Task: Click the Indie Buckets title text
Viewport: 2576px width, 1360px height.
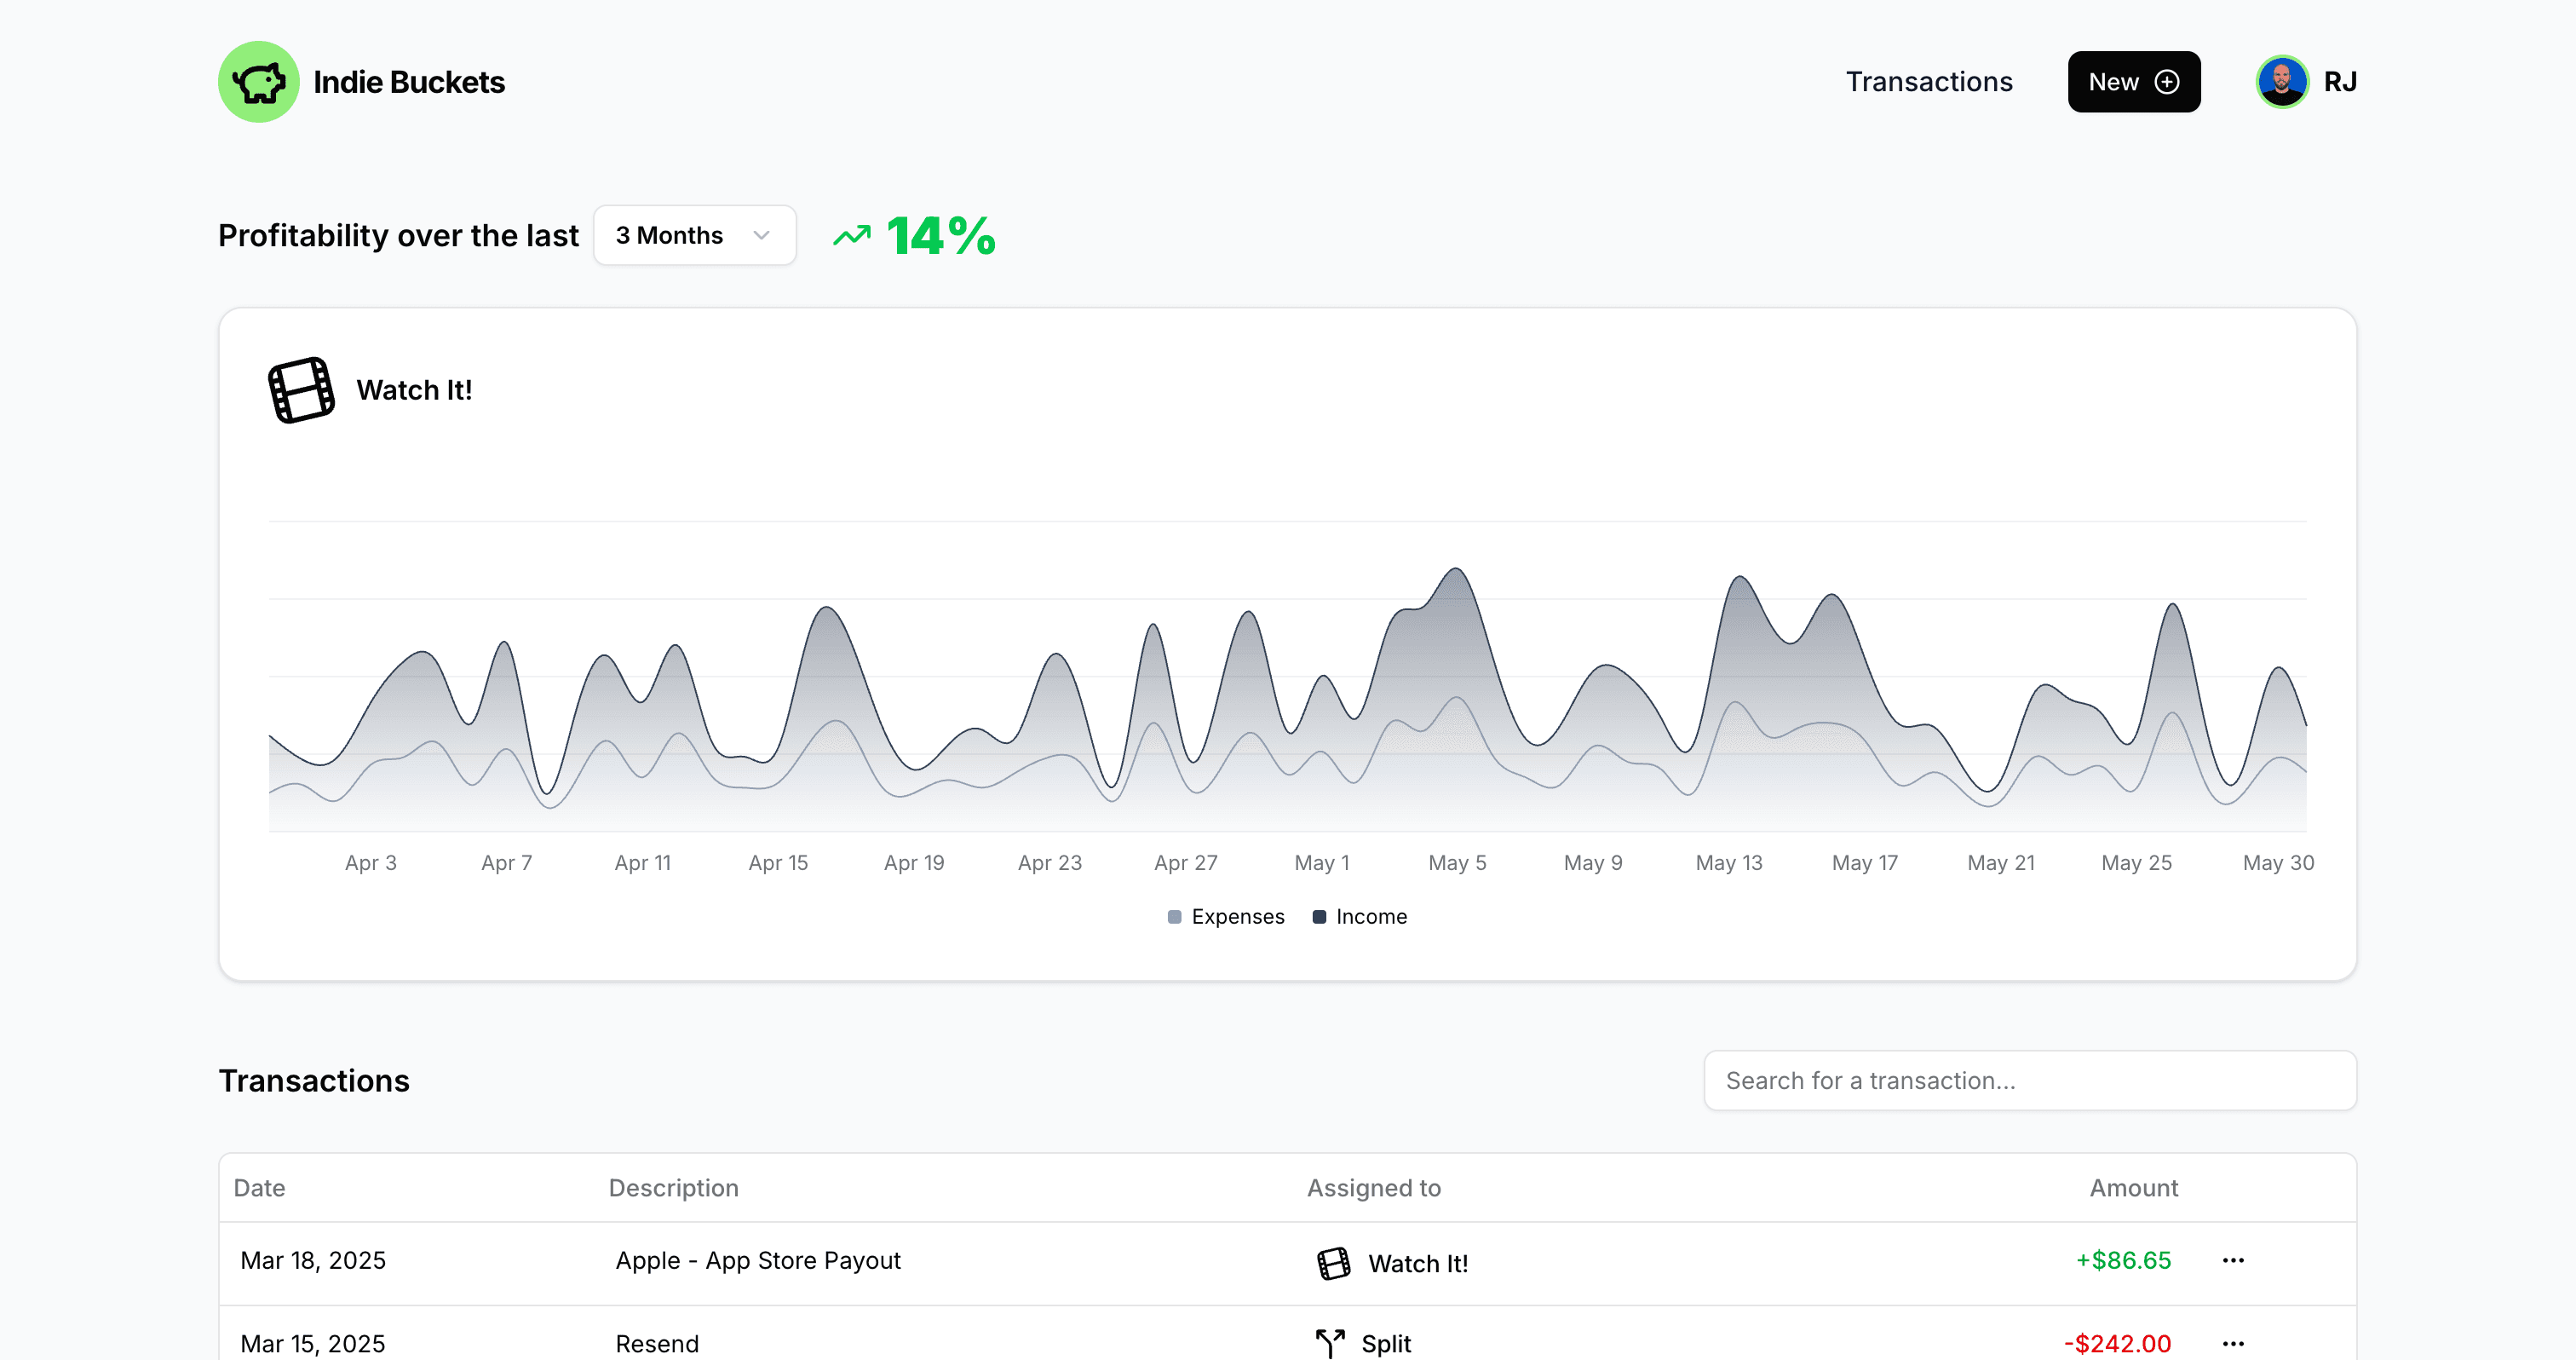Action: pos(409,82)
